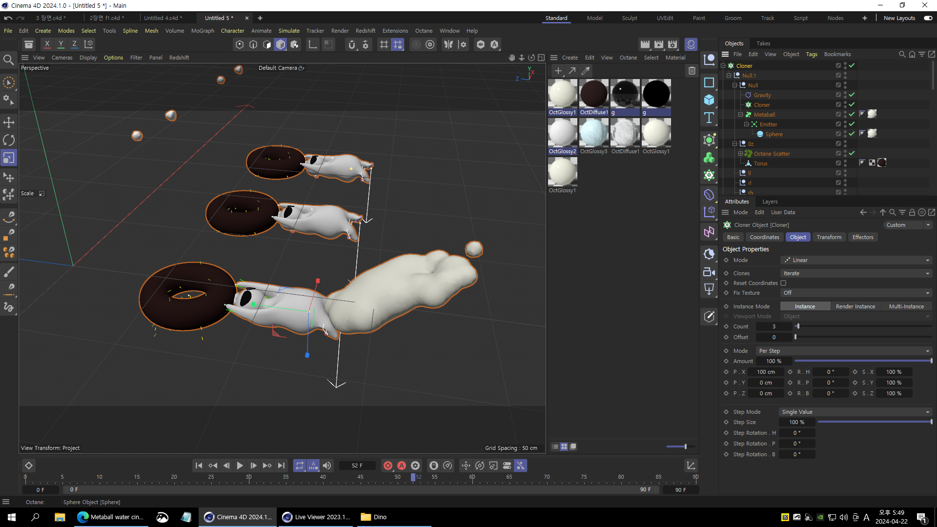Select the Scale tool in left toolbar
The width and height of the screenshot is (937, 527).
[9, 158]
